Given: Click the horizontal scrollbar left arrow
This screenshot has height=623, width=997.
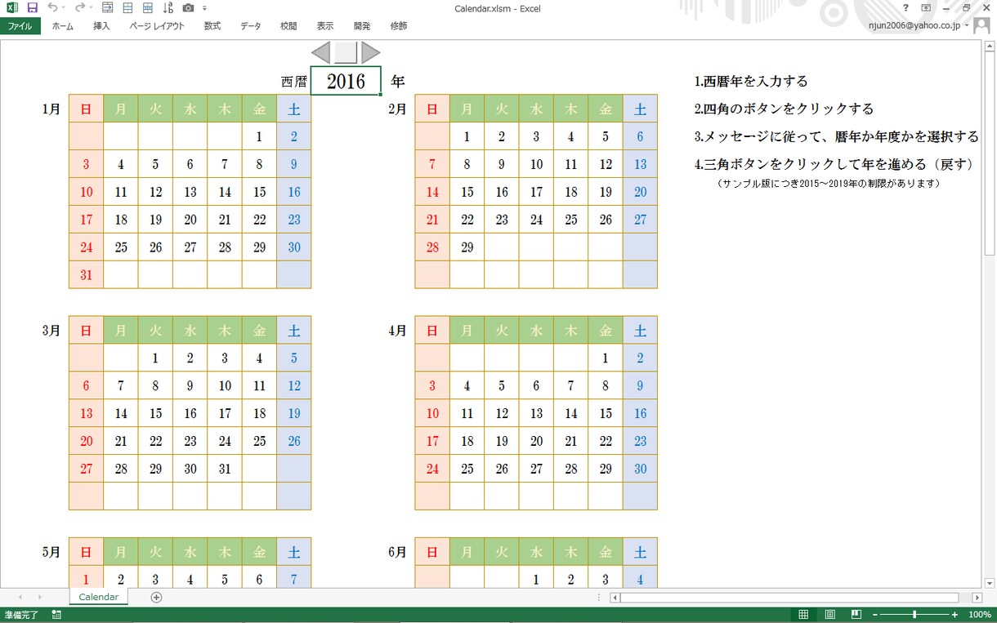Looking at the screenshot, I should [x=615, y=598].
